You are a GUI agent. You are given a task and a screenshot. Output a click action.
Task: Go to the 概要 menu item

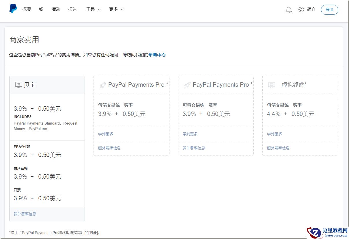27,9
